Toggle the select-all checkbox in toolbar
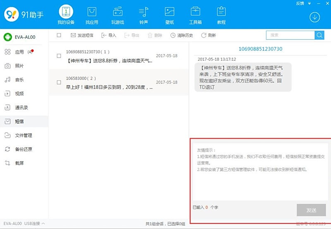Screen dimensions: 331x229 tap(59, 35)
